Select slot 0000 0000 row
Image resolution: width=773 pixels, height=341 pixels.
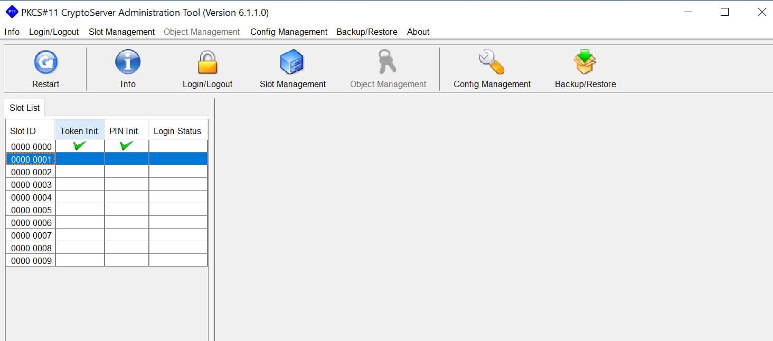(107, 146)
